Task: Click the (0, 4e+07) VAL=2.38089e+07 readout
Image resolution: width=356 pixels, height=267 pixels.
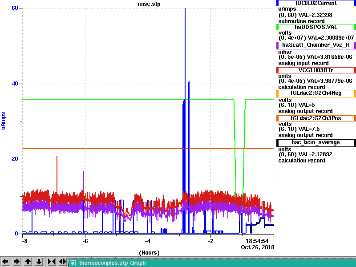Action: click(x=316, y=38)
